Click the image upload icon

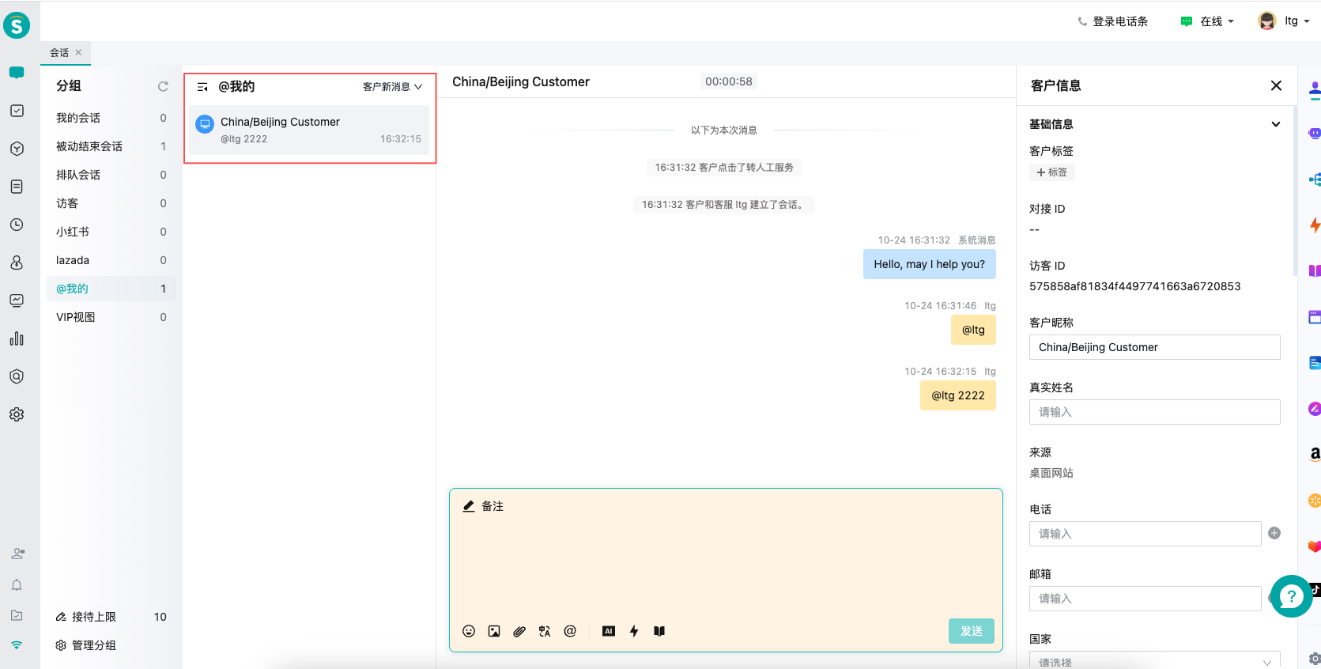tap(494, 631)
